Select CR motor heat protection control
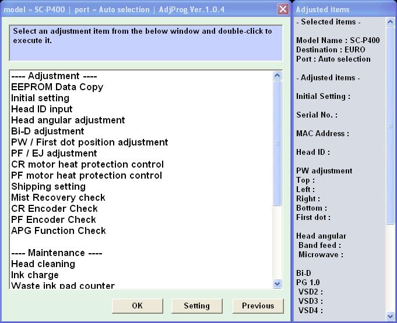 coord(87,165)
